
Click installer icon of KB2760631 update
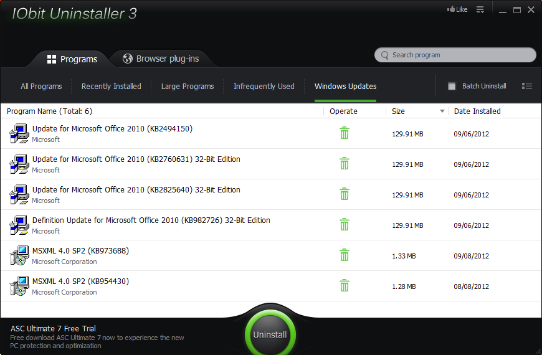(19, 164)
